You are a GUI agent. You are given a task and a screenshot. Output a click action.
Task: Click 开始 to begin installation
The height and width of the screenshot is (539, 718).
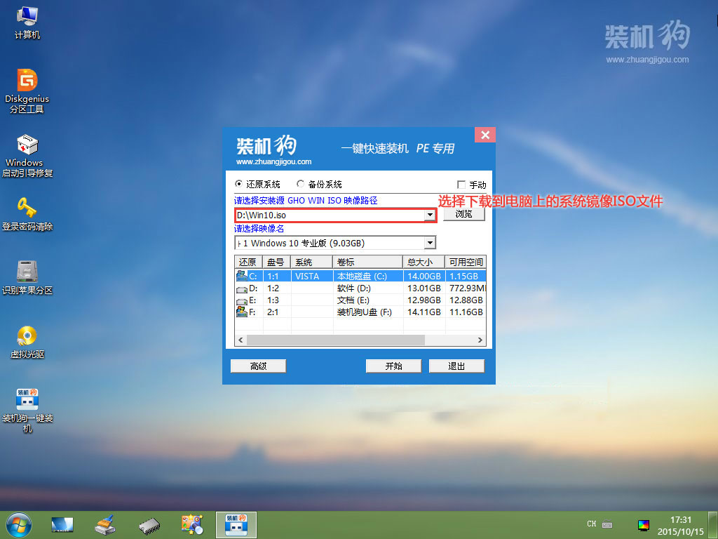(x=393, y=365)
